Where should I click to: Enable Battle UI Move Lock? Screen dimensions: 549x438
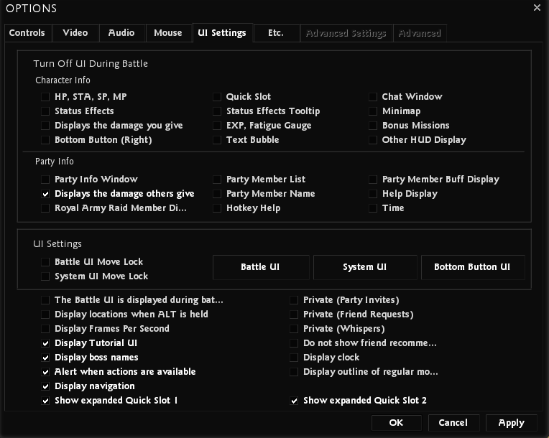46,262
